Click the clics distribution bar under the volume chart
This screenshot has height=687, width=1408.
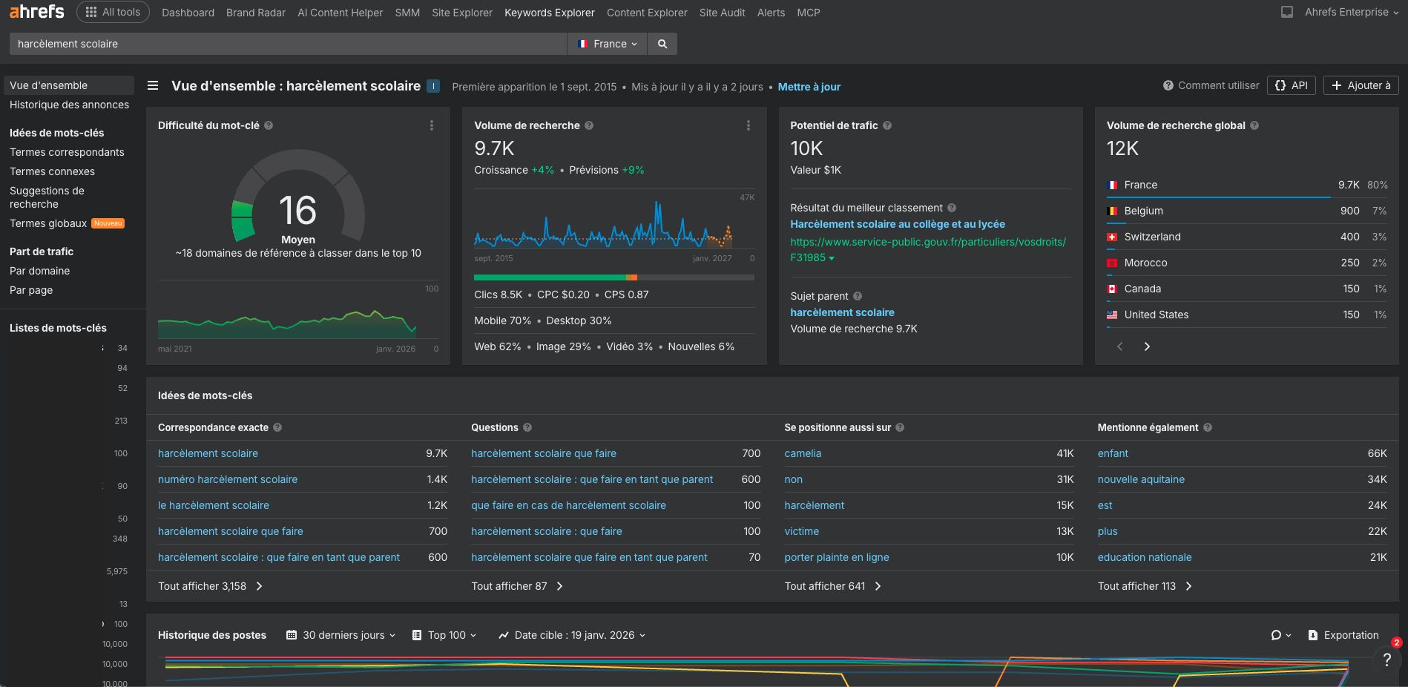614,277
